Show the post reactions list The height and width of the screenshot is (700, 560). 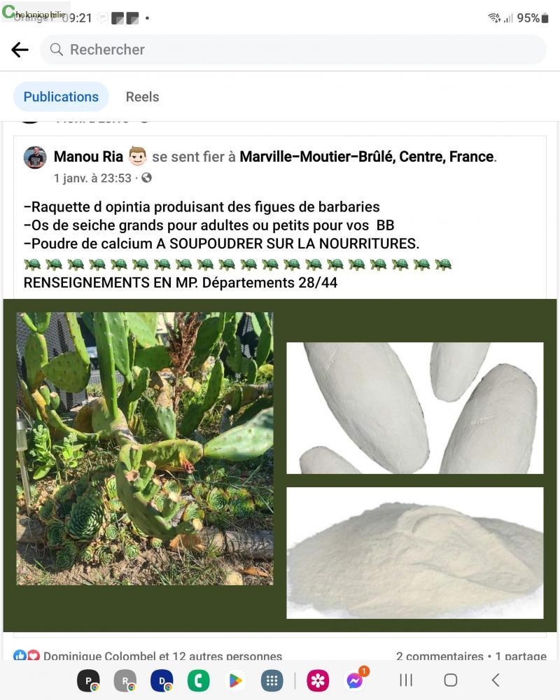point(148,655)
